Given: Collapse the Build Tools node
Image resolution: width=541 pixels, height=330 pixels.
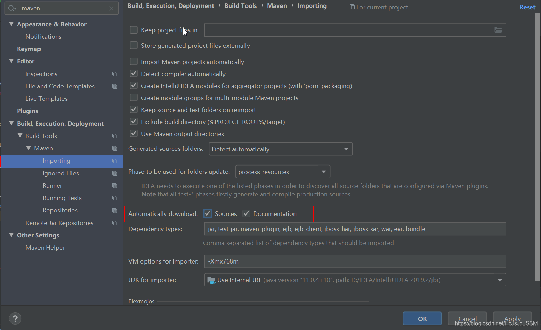Looking at the screenshot, I should coord(20,136).
